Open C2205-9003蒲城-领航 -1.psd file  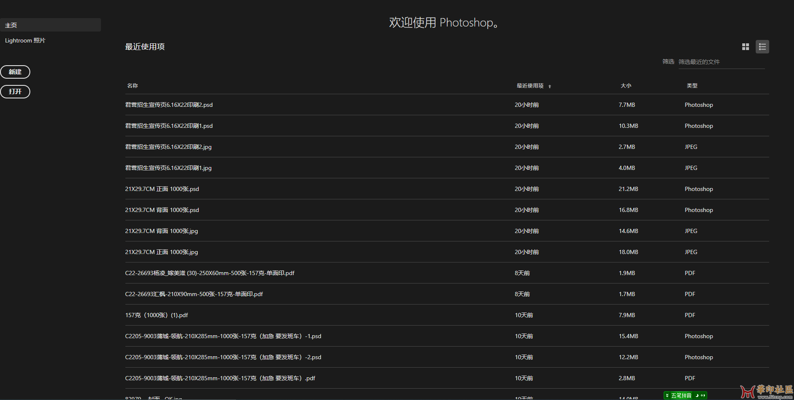pyautogui.click(x=223, y=336)
